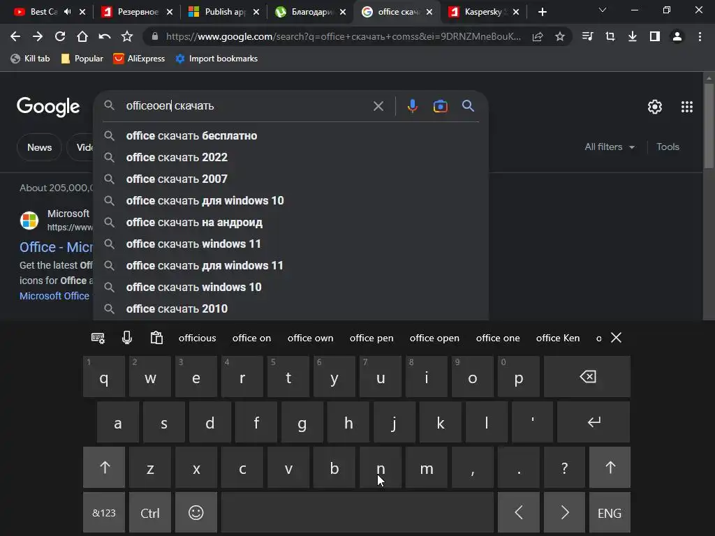
Task: Open the keyboard clipboard icon
Action: 156,338
